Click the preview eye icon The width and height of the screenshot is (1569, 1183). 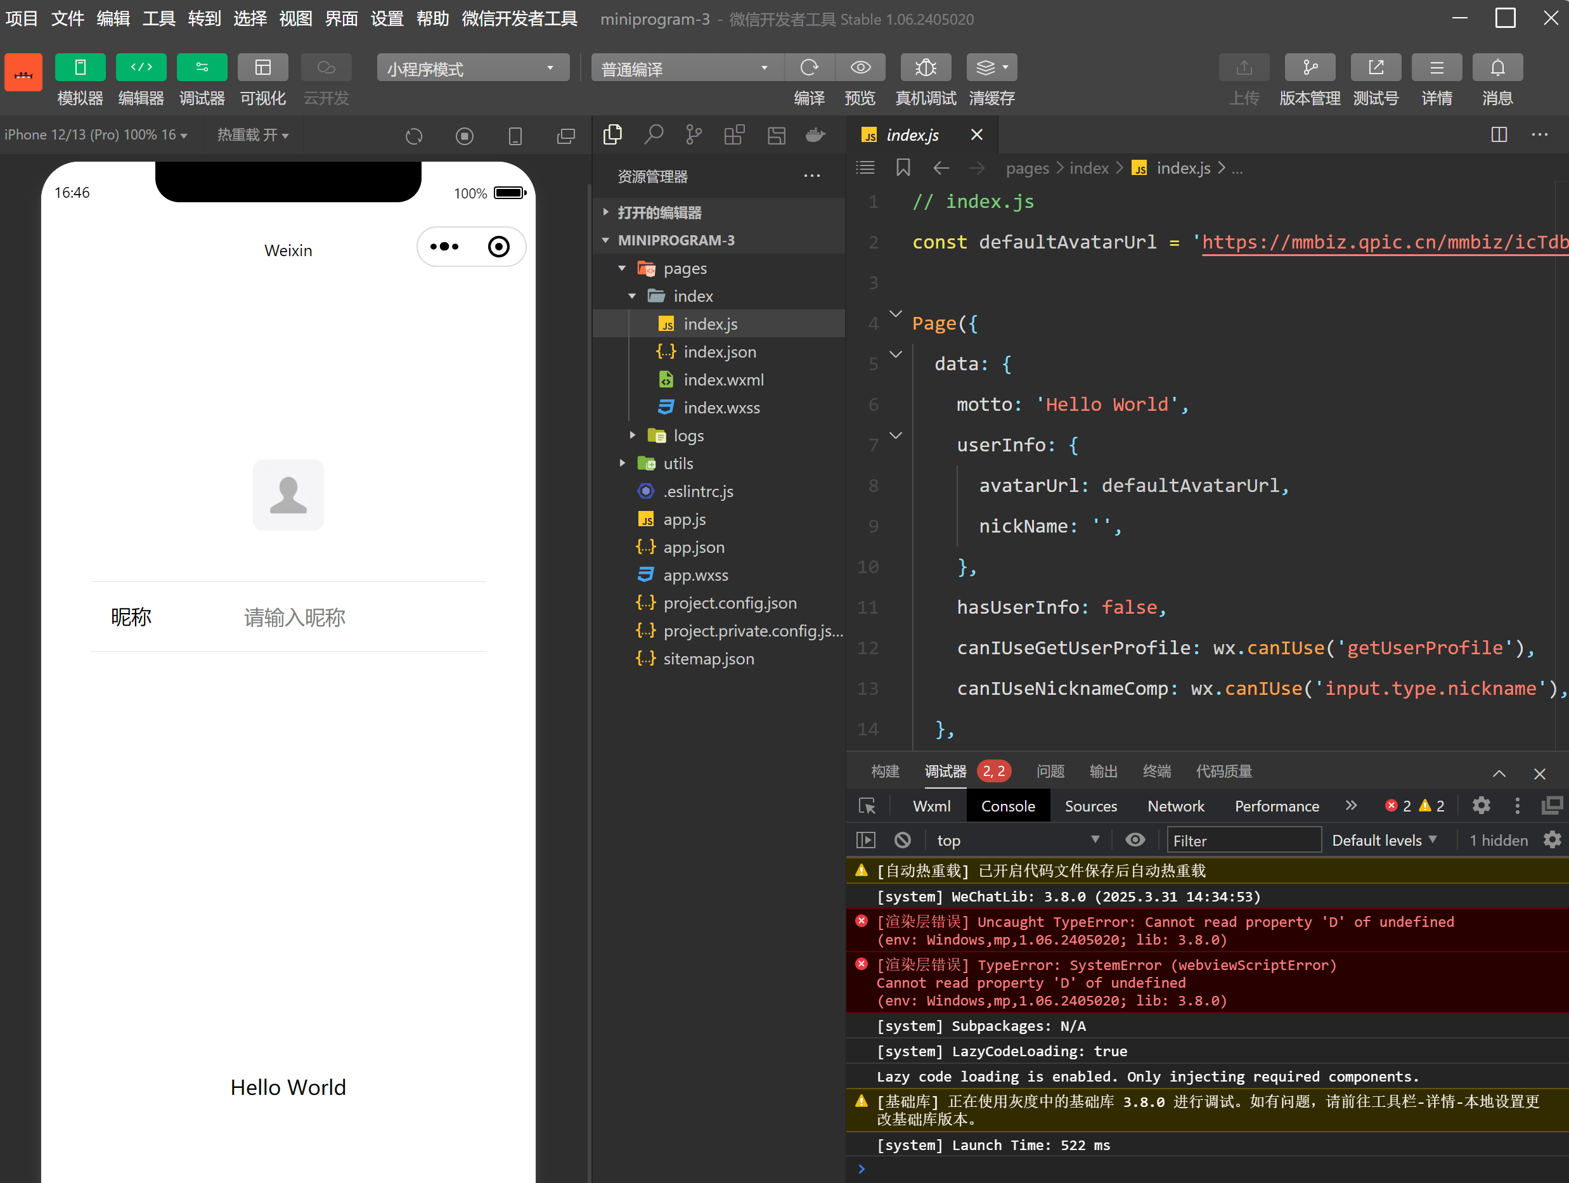click(860, 67)
